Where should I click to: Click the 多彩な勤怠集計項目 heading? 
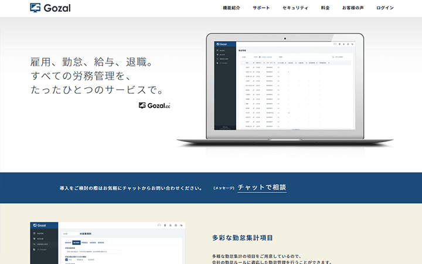(243, 238)
